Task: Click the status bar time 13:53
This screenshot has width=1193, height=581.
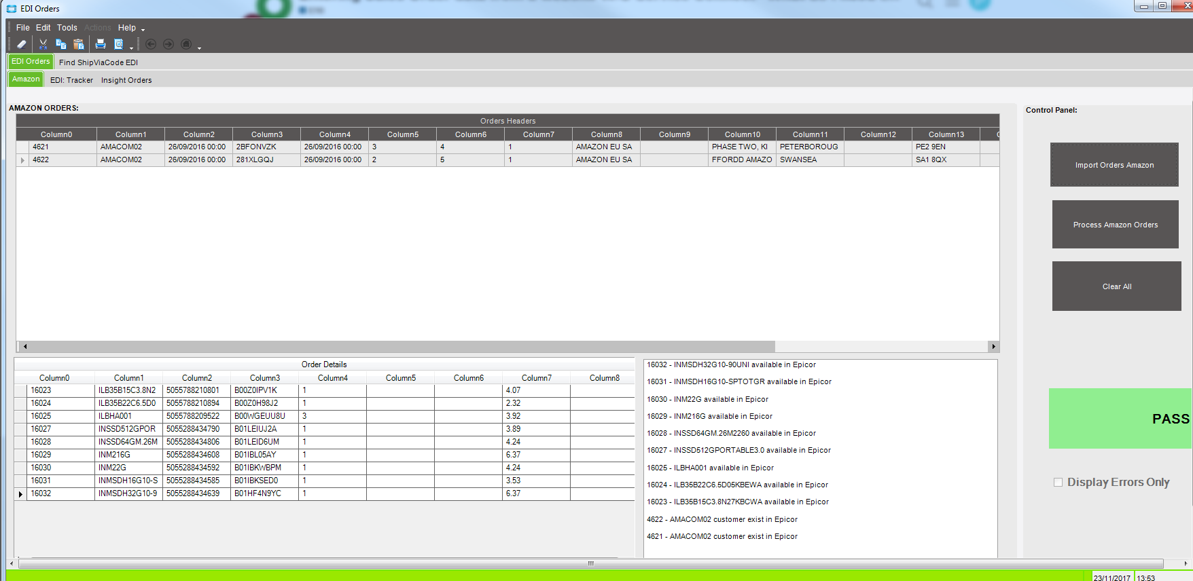Action: click(1146, 578)
